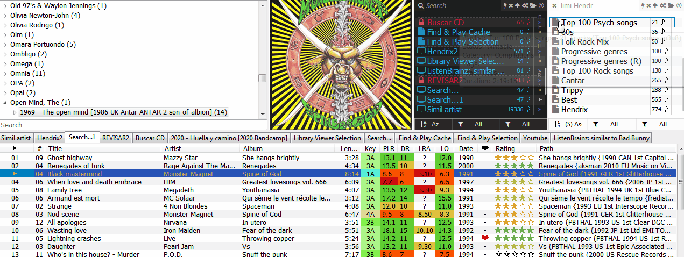Viewport: 684px width, 257px height.
Task: Click the magnifier icon in the dark search box
Action: tap(421, 5)
